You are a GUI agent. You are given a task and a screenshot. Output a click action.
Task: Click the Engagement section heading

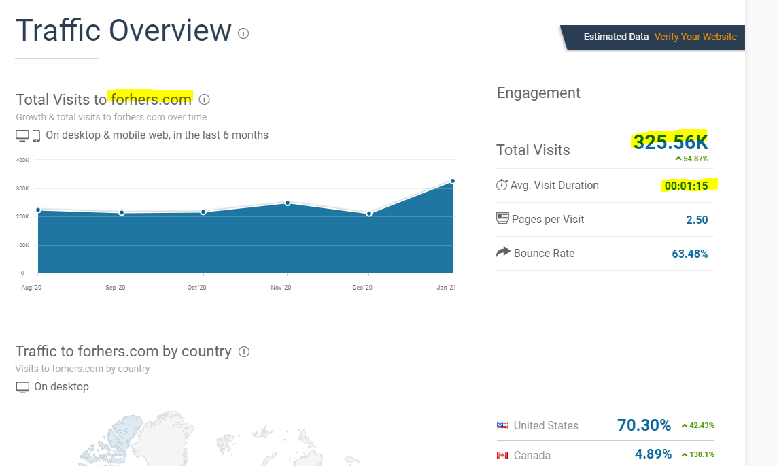click(538, 93)
